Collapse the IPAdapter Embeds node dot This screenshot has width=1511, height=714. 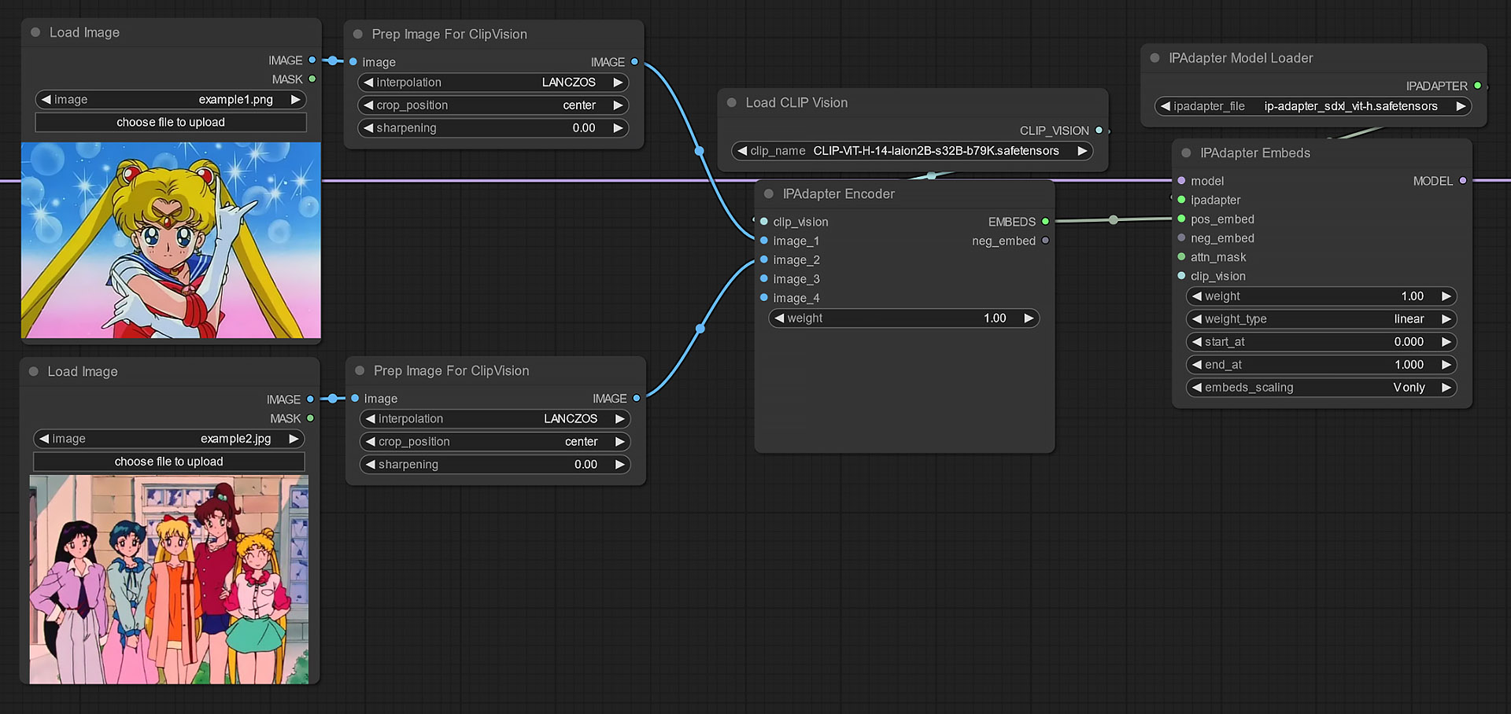tap(1187, 153)
